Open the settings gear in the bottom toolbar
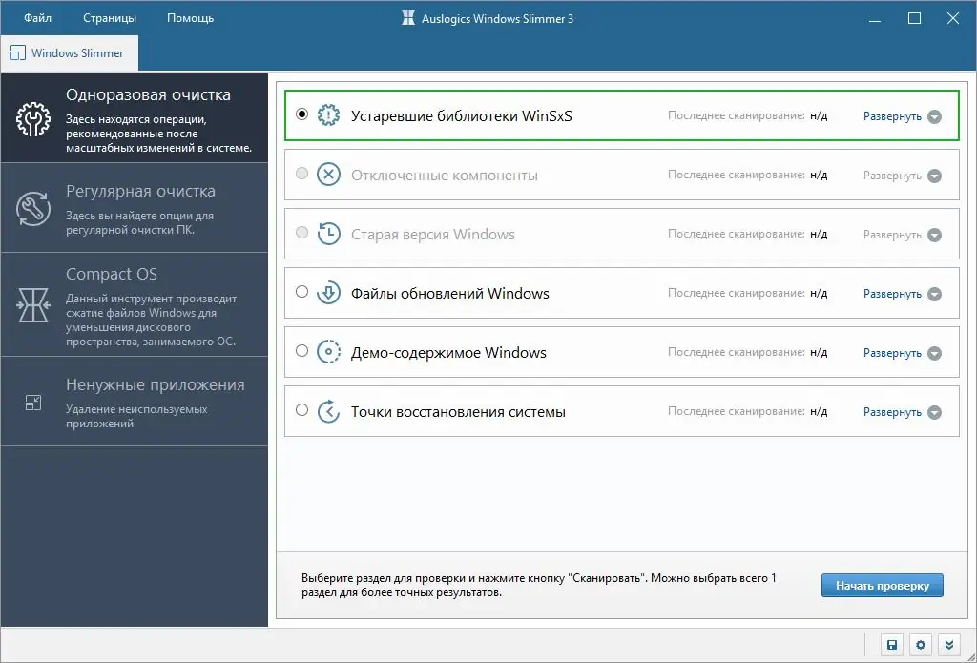Viewport: 977px width, 663px height. 920,645
